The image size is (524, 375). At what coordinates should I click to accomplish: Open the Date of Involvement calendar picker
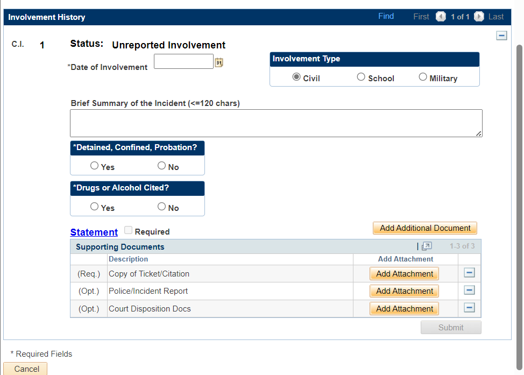[219, 62]
